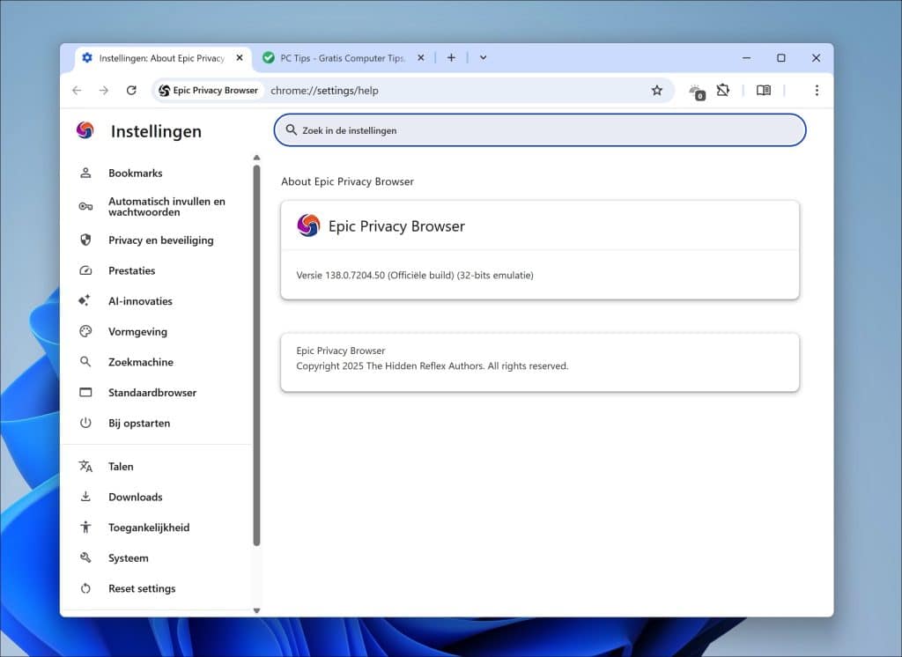Select the Privacy en beveiliging shield icon
902x657 pixels.
[x=85, y=240]
